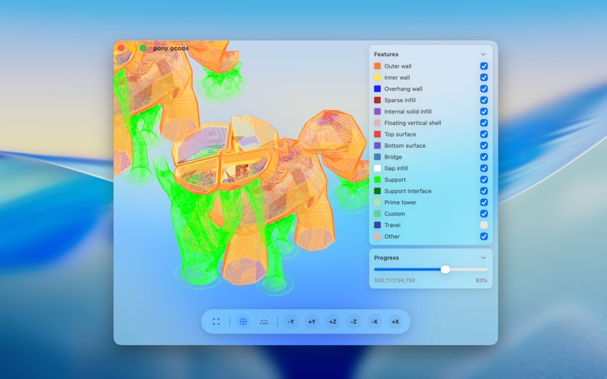Click the Other feature color swatch

[377, 236]
